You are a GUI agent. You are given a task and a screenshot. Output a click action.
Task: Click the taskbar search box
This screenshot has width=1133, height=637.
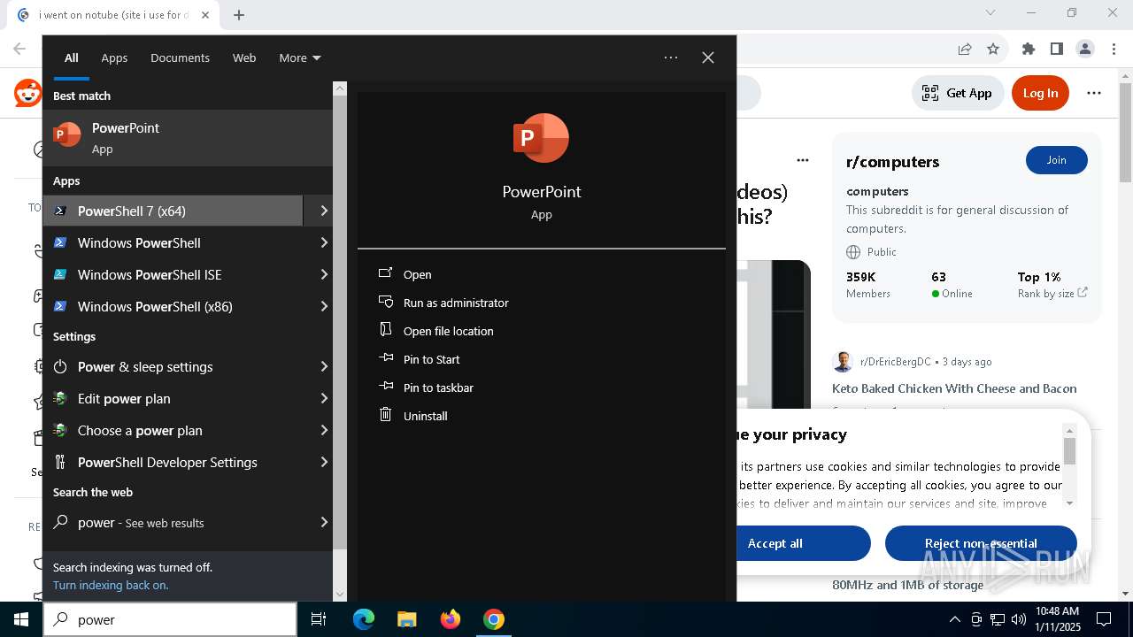tap(170, 619)
